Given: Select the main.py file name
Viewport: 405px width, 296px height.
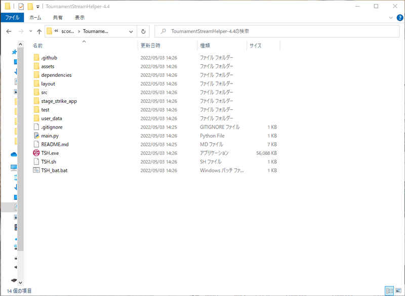Looking at the screenshot, I should (50, 136).
